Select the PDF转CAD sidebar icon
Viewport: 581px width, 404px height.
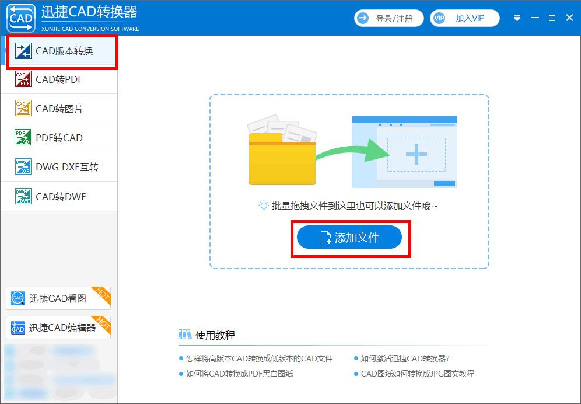[23, 138]
